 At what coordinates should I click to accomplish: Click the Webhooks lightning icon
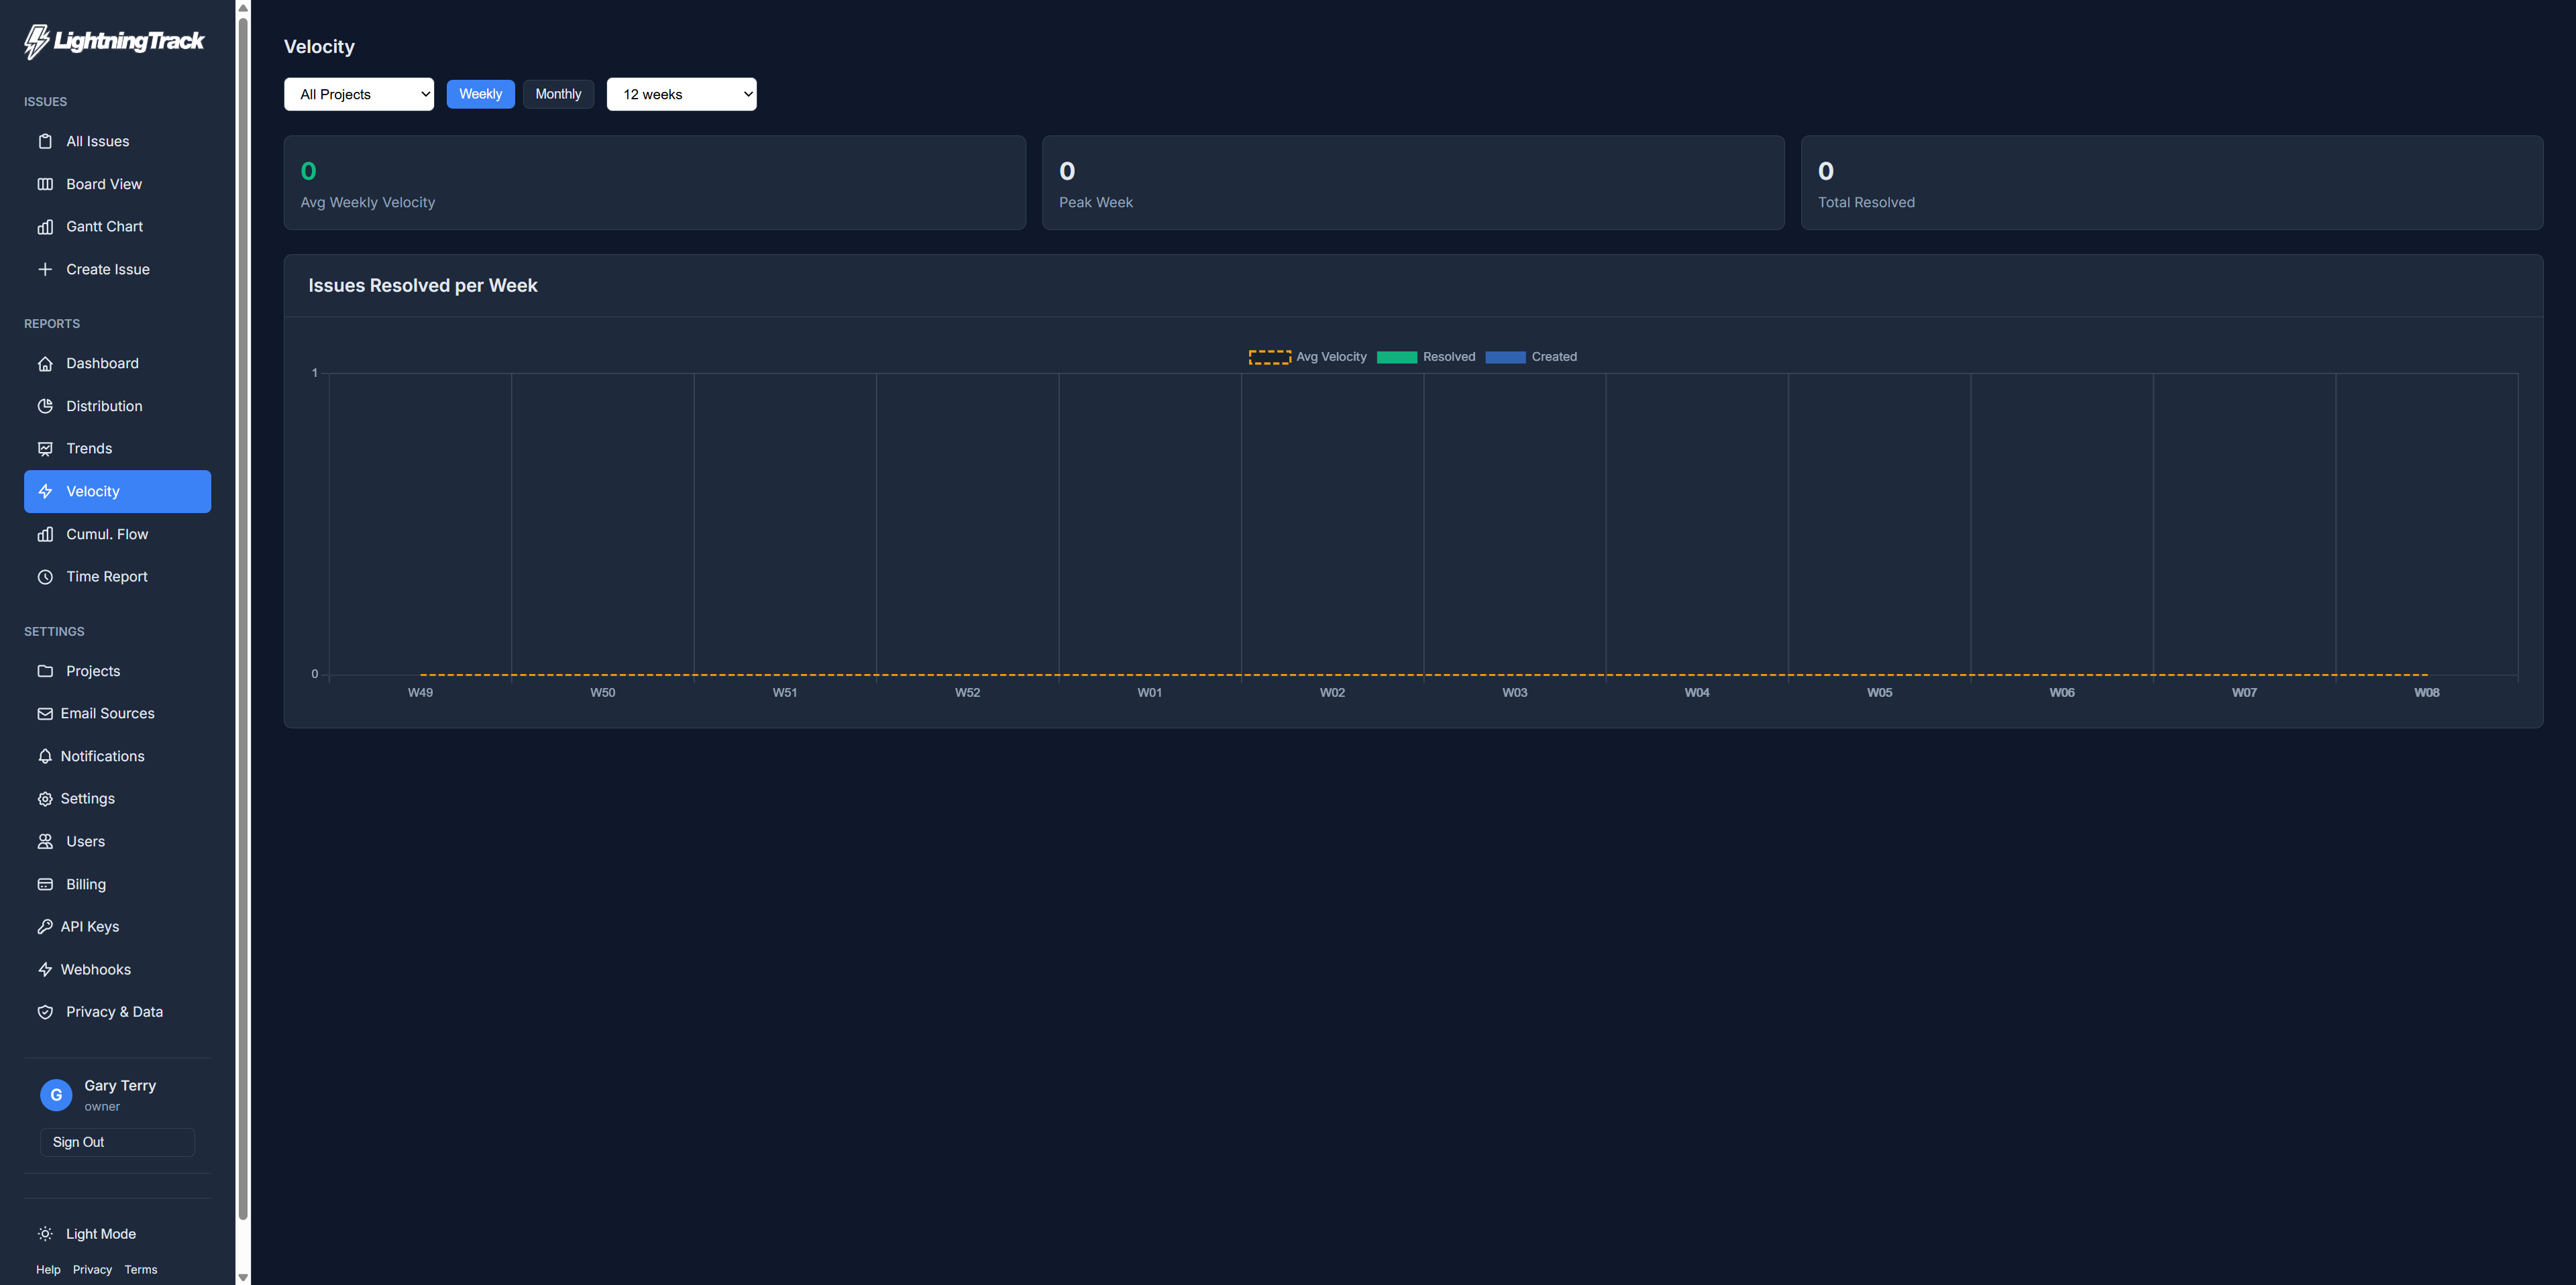pos(45,970)
